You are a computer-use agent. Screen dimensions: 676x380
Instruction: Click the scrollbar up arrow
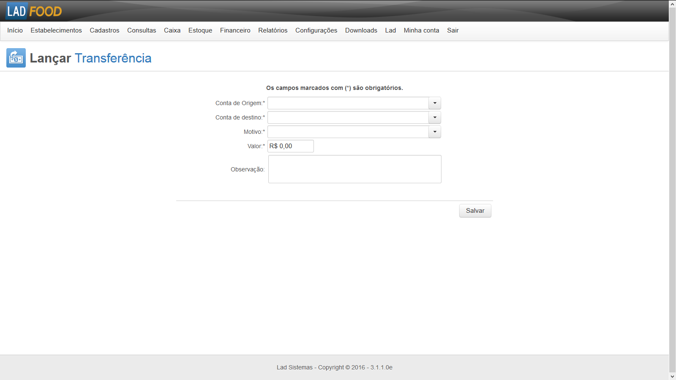pos(672,4)
